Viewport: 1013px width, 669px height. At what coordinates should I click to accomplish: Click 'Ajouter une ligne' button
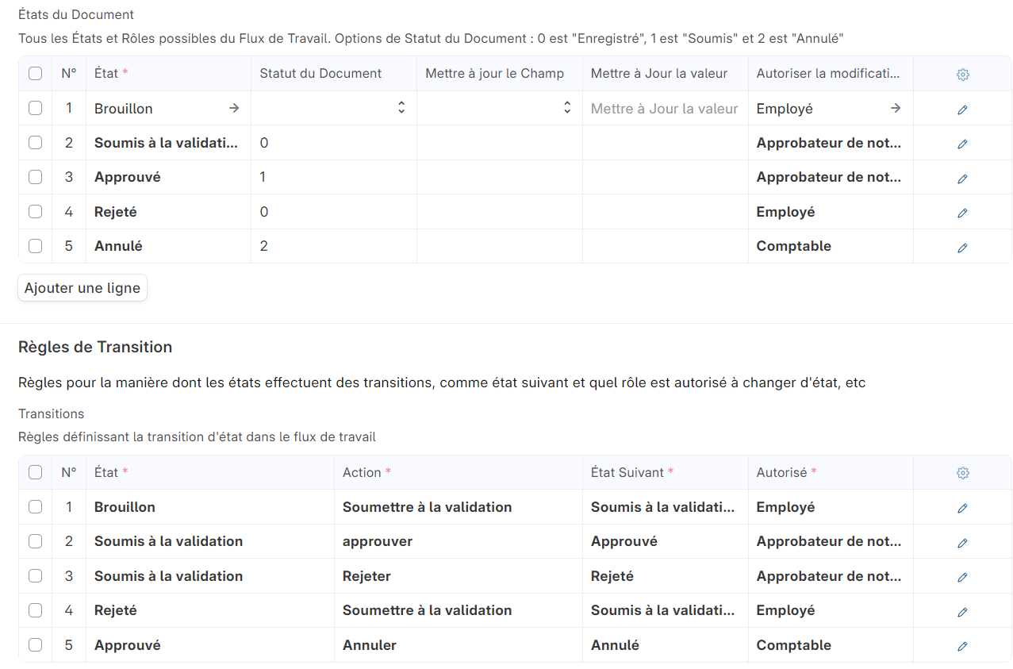[82, 288]
